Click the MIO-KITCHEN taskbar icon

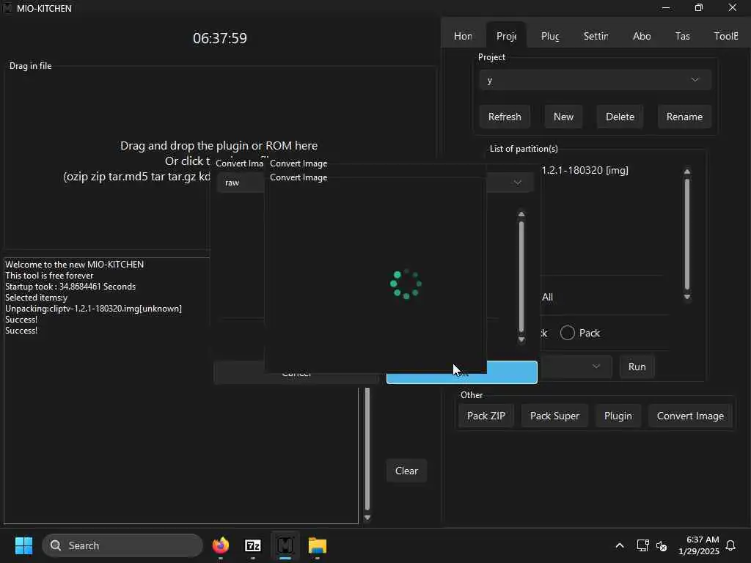(285, 545)
